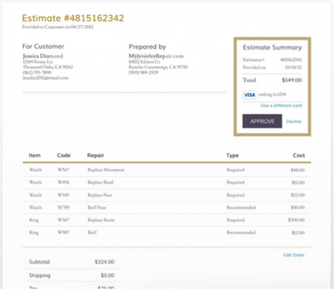Open the Edit Order link
The image size is (334, 290).
(293, 255)
